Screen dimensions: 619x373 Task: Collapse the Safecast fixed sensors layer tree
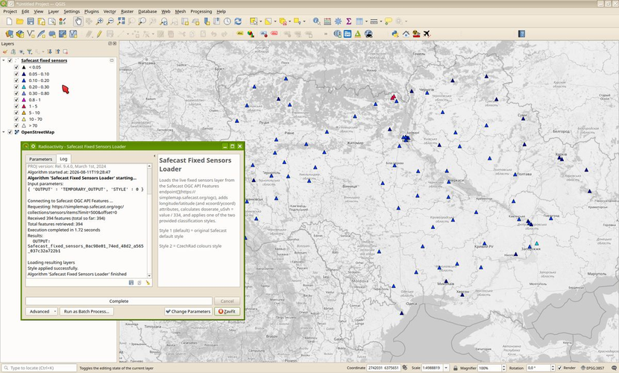click(x=4, y=60)
